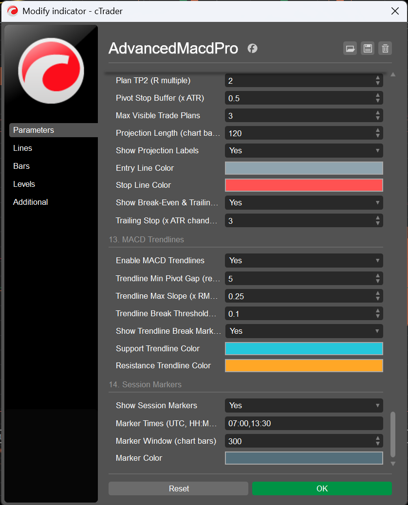Edit the Marker Times field 07:00,13:30

[304, 423]
